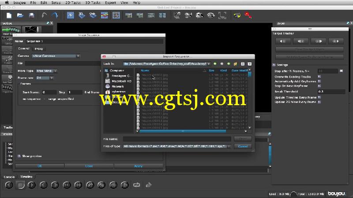The height and width of the screenshot is (198, 353).
Task: Open the four-pane grid layout icon
Action: point(116,15)
